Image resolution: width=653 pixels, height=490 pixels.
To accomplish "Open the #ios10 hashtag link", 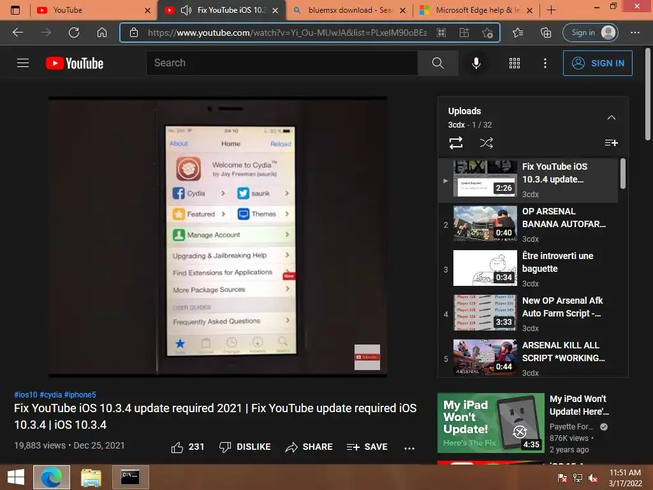I will [26, 394].
